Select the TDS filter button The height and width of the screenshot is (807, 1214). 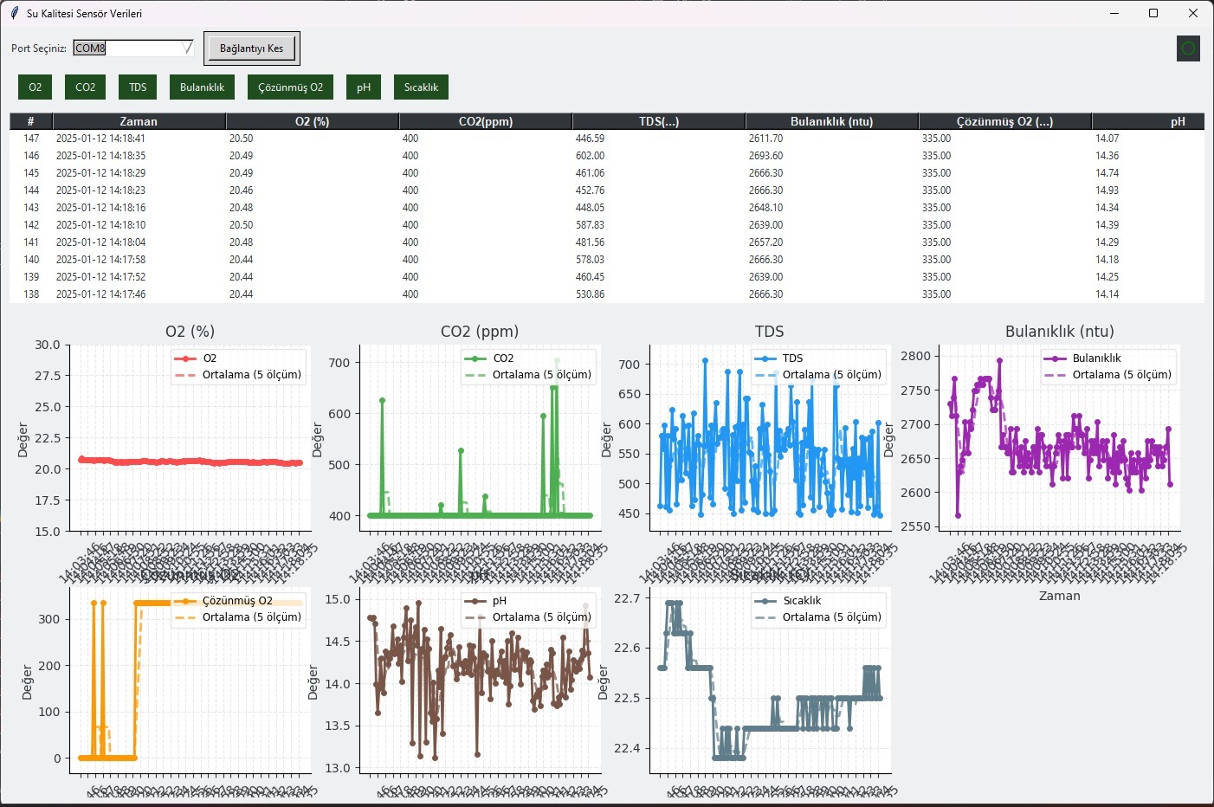click(x=138, y=87)
